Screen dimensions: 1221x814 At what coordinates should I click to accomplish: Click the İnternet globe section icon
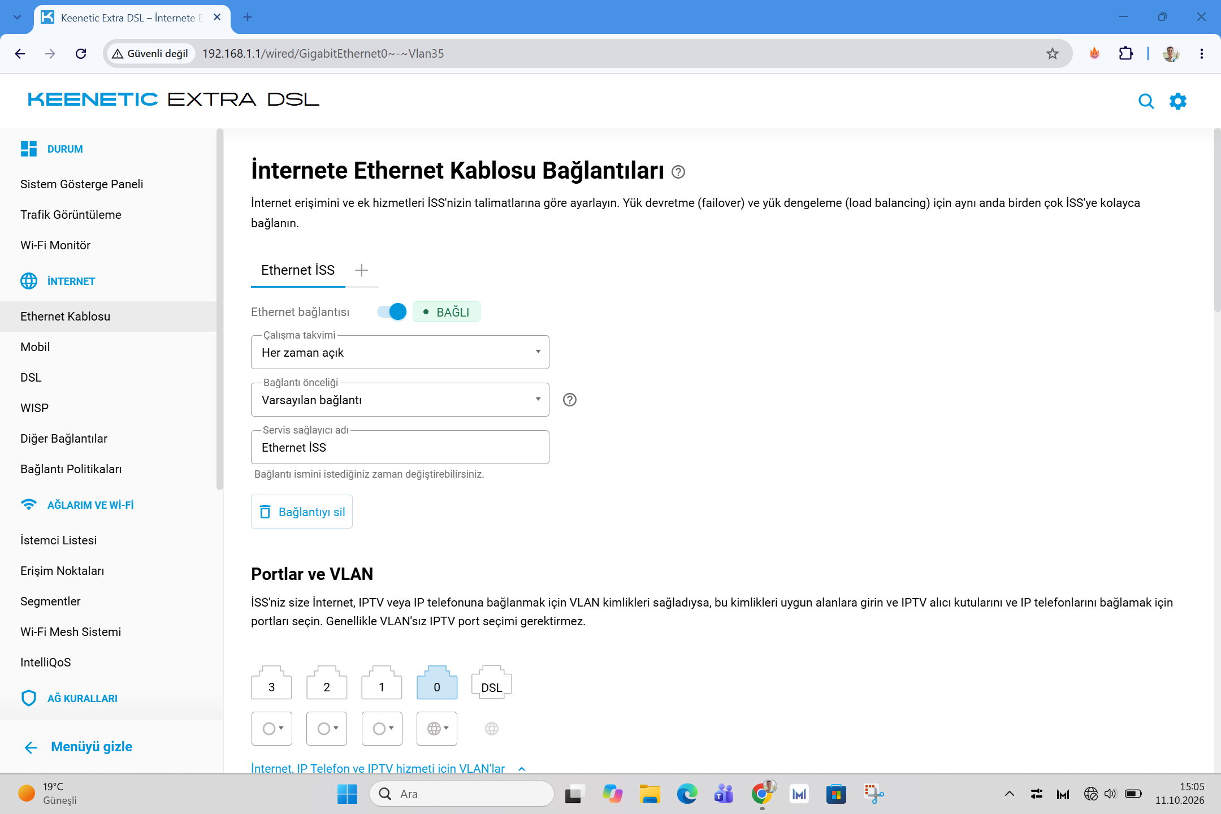[29, 281]
